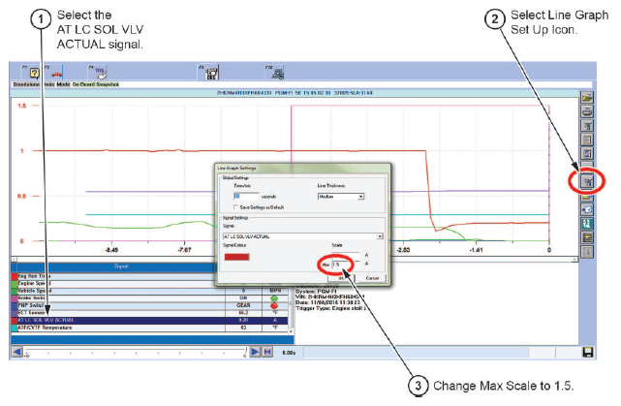Click the teal sidebar icon

point(587,224)
